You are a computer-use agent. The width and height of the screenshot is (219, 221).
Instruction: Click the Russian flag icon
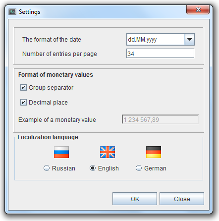coord(61,152)
